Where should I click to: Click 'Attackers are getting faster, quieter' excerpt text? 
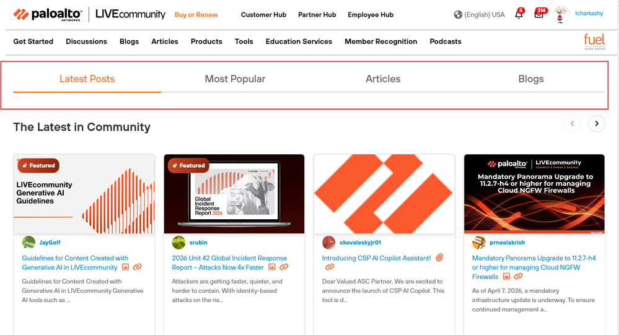click(x=227, y=291)
